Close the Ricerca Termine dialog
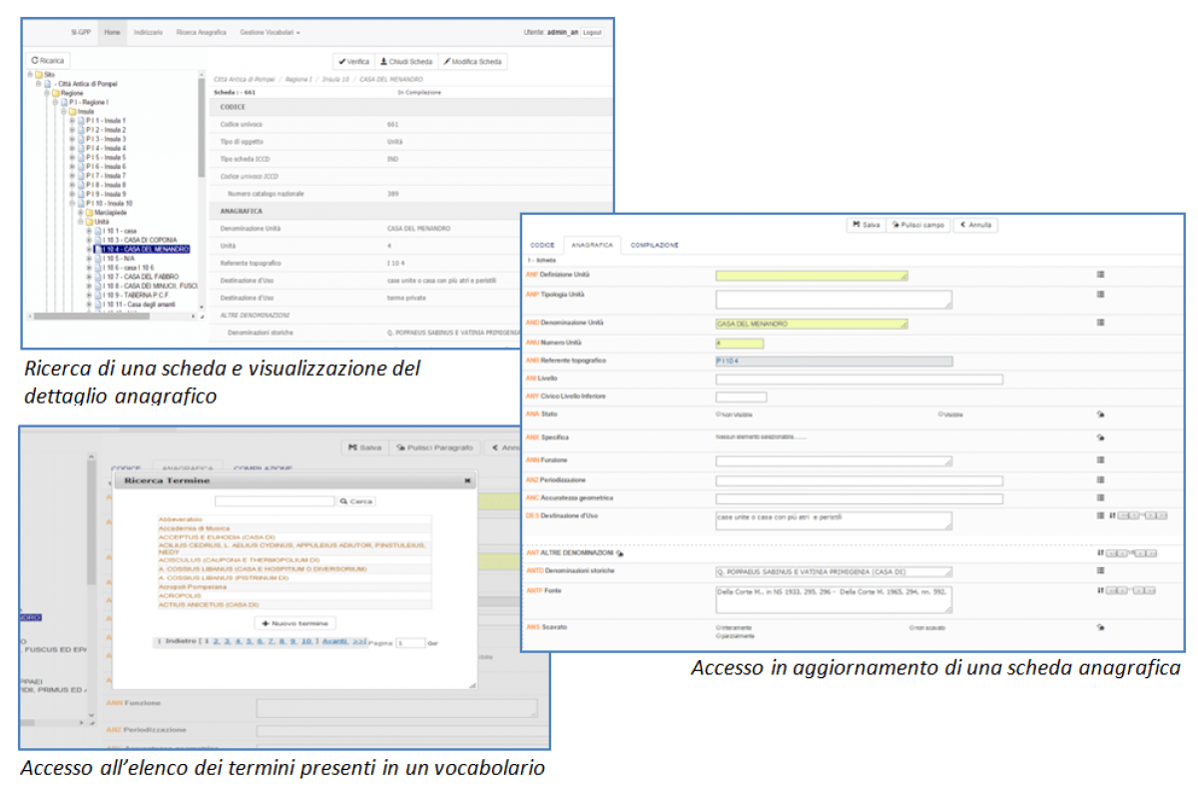This screenshot has height=799, width=1198. coord(467,480)
